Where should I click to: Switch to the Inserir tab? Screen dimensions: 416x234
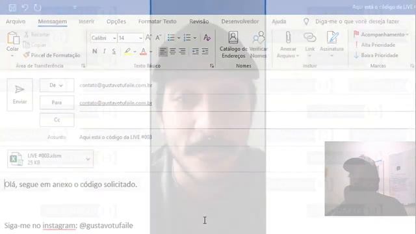click(86, 21)
